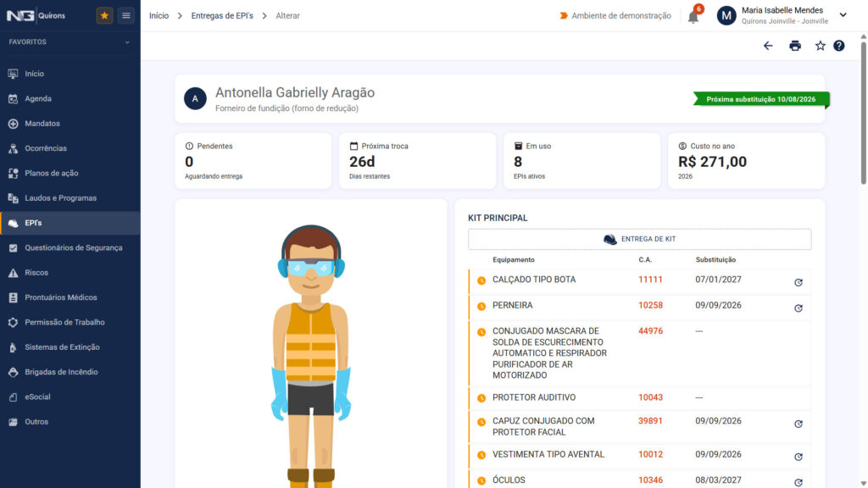The image size is (868, 488).
Task: Click the Próxima substituição 10/08/2026 green banner
Action: pos(761,99)
